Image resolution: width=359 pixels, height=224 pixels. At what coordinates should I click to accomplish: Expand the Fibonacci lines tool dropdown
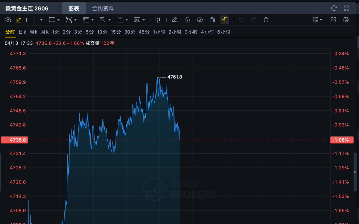[93, 20]
